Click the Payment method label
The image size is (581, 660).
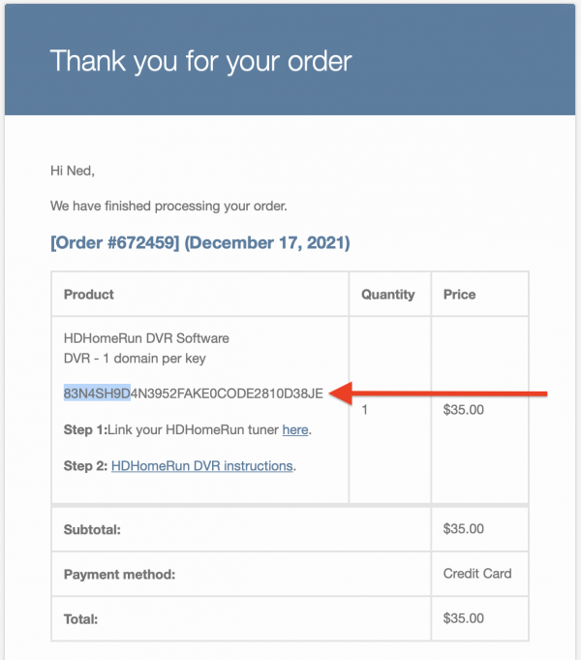click(x=119, y=574)
